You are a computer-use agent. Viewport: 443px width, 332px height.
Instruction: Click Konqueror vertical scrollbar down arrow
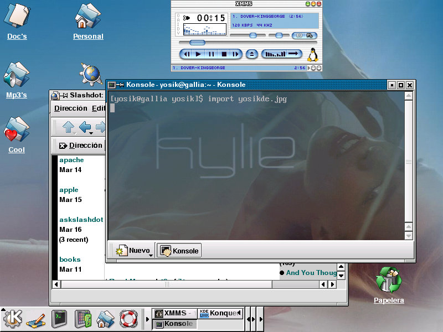click(x=341, y=276)
